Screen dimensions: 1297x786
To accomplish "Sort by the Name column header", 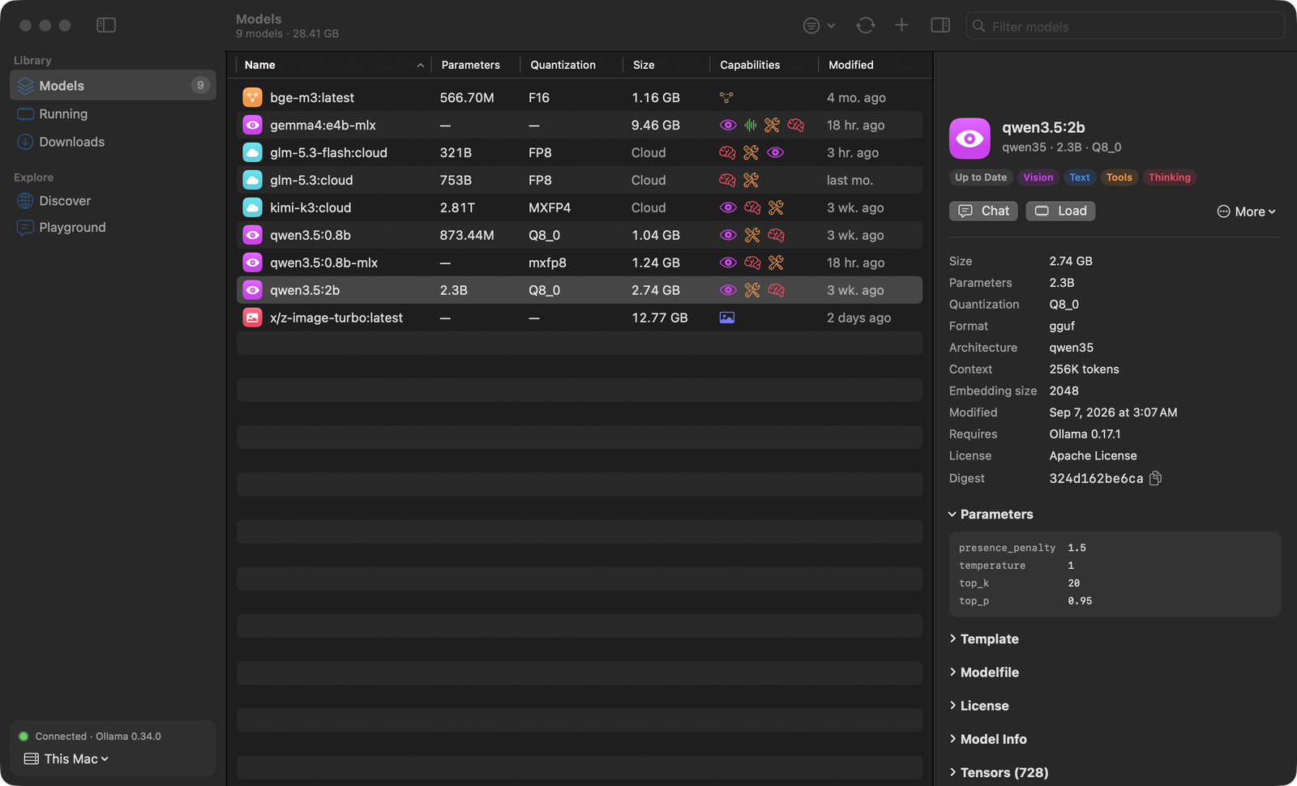I will point(333,65).
